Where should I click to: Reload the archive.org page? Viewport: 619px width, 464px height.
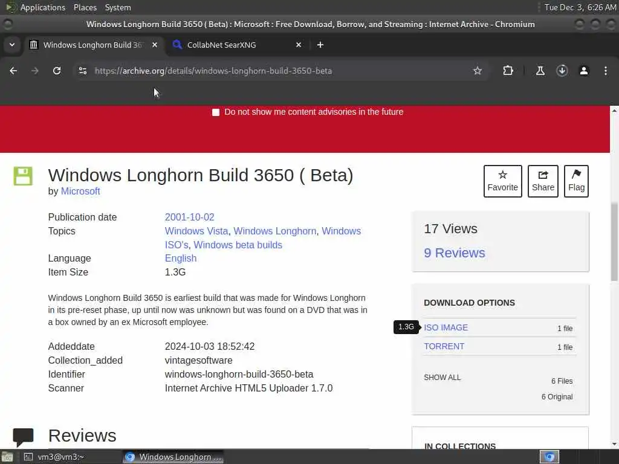[57, 71]
